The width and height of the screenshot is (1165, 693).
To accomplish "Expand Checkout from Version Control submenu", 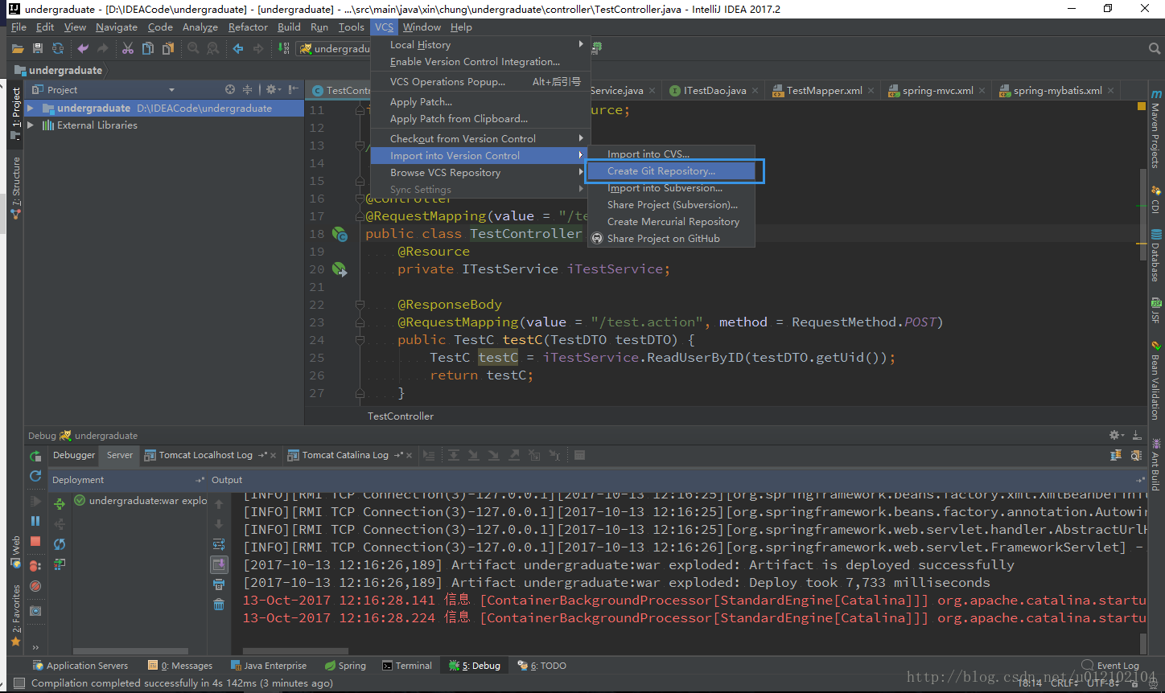I will (x=480, y=139).
